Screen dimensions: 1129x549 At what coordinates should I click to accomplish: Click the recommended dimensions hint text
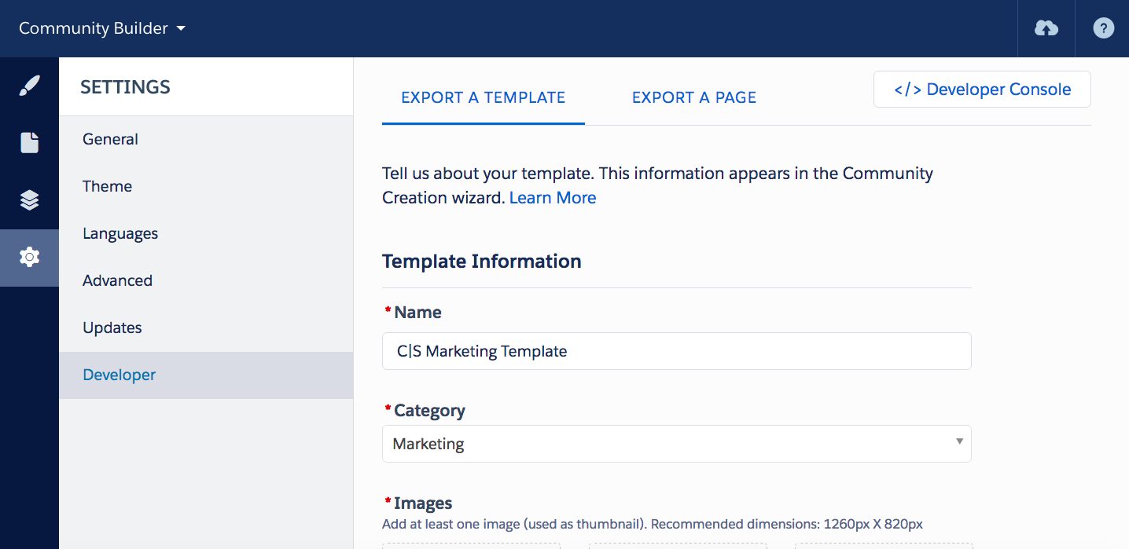click(653, 524)
